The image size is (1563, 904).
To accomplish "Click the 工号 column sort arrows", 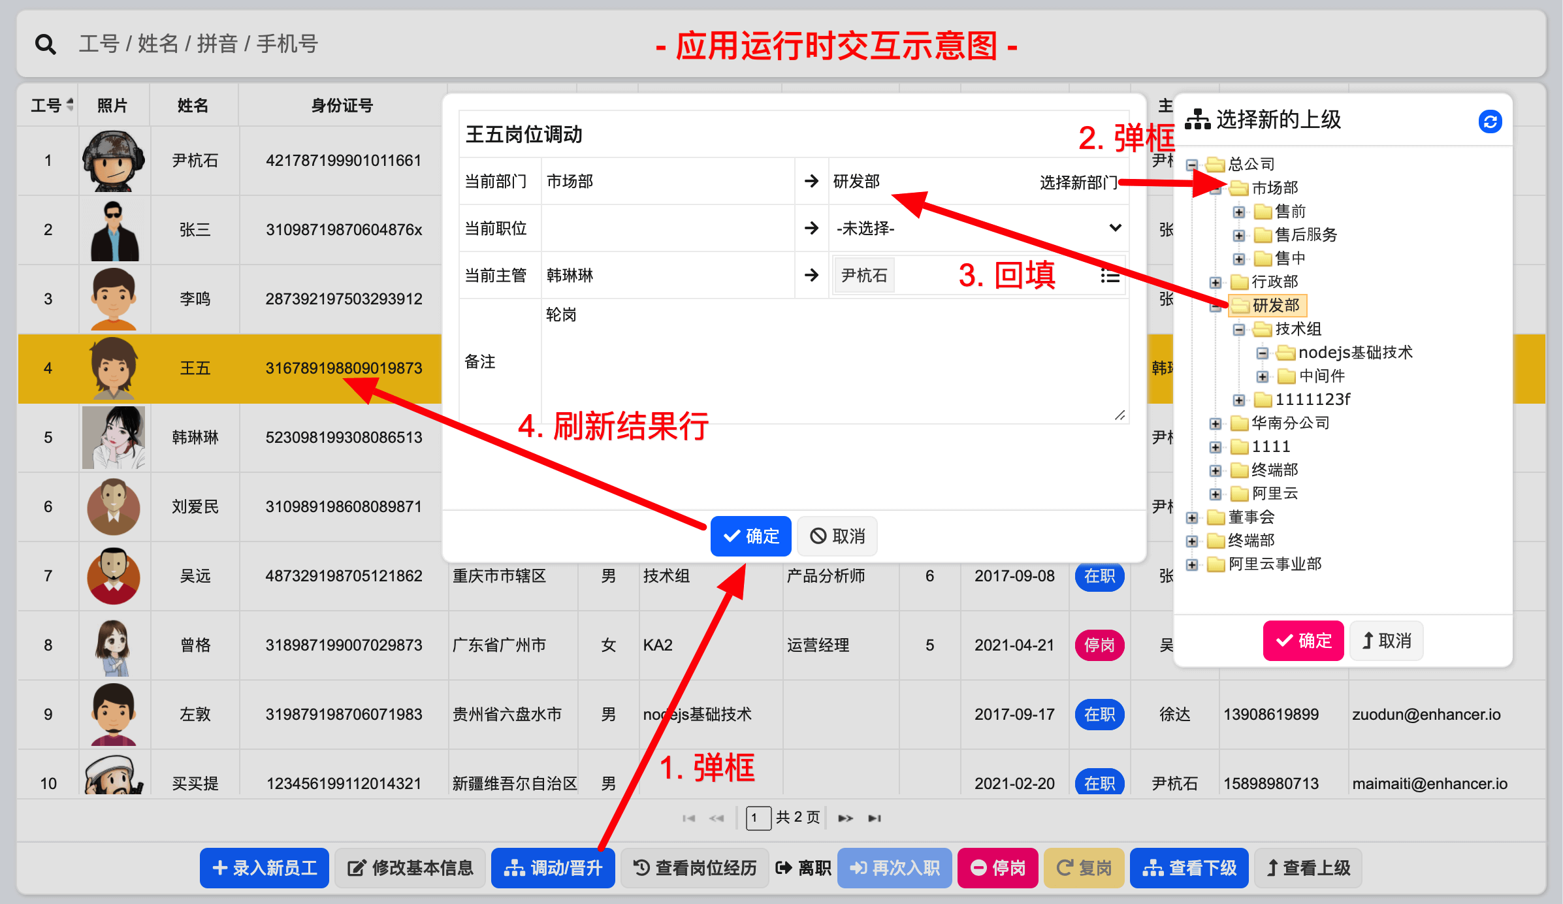I will tap(70, 105).
